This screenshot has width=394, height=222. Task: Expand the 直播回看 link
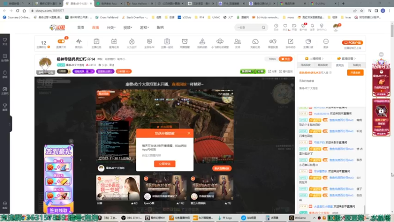tap(346, 59)
